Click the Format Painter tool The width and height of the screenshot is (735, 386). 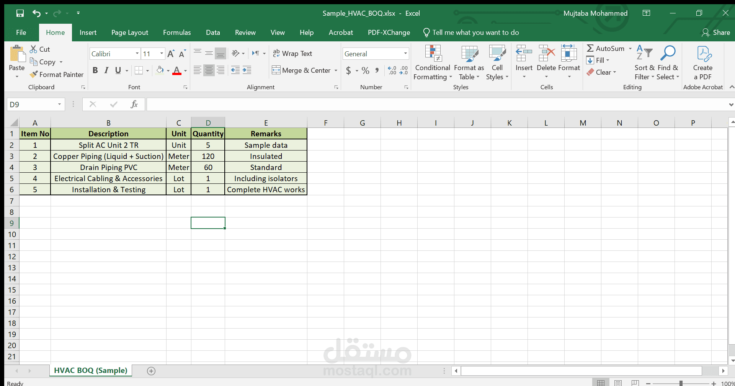coord(56,74)
